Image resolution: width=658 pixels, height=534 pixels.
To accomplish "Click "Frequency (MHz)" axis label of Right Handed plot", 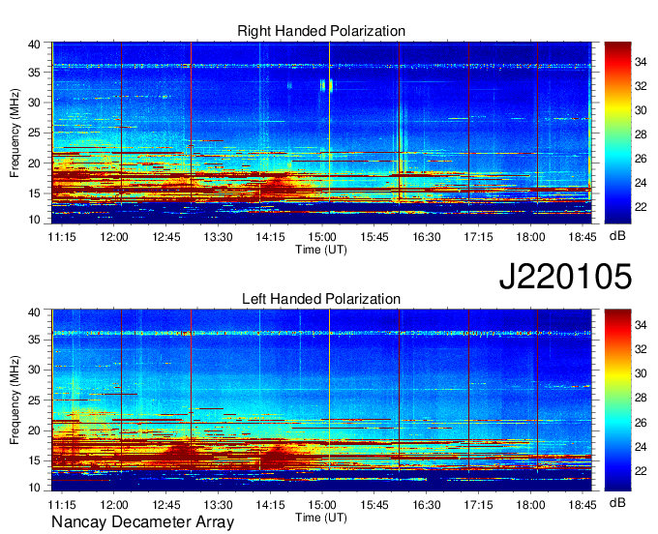I will pos(15,133).
